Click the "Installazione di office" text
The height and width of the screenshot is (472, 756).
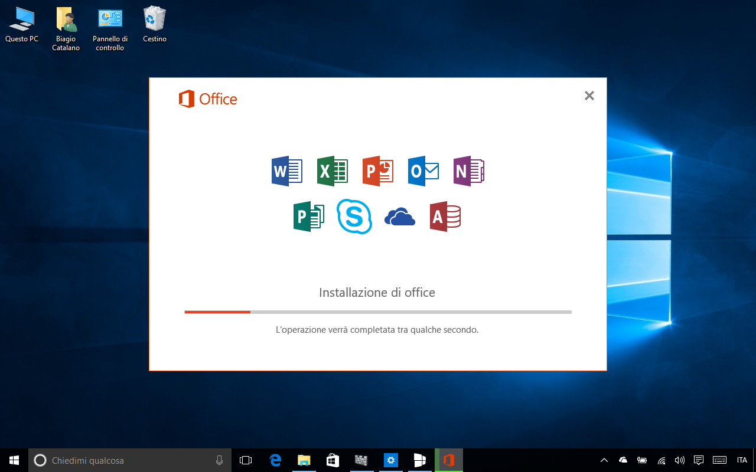coord(377,292)
